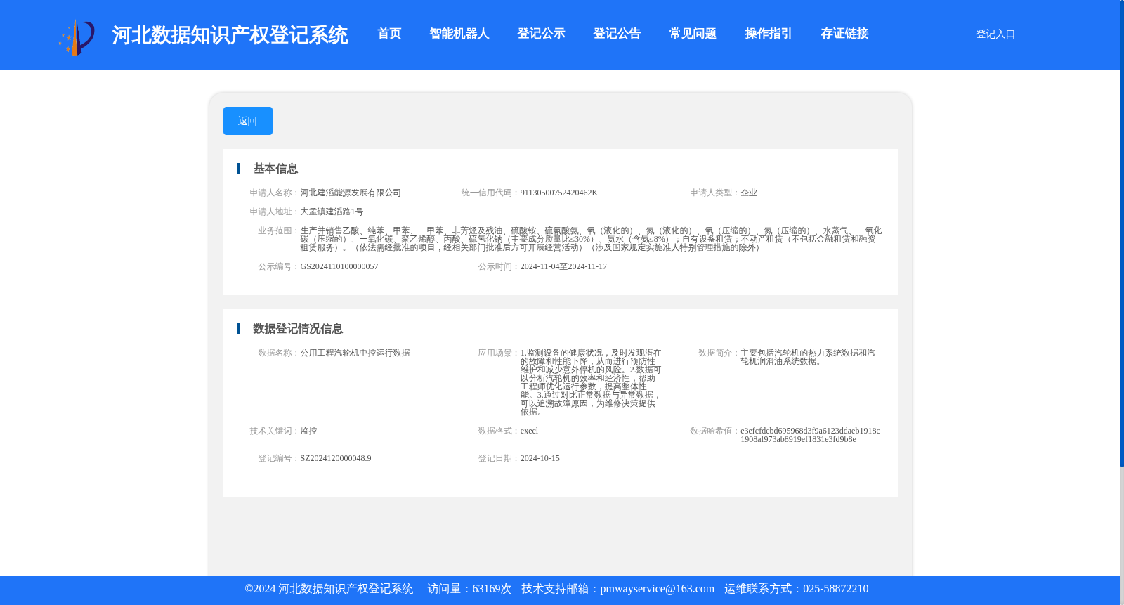Click publicity period 2024-11-04至2024-11-17
This screenshot has width=1124, height=605.
tap(563, 266)
